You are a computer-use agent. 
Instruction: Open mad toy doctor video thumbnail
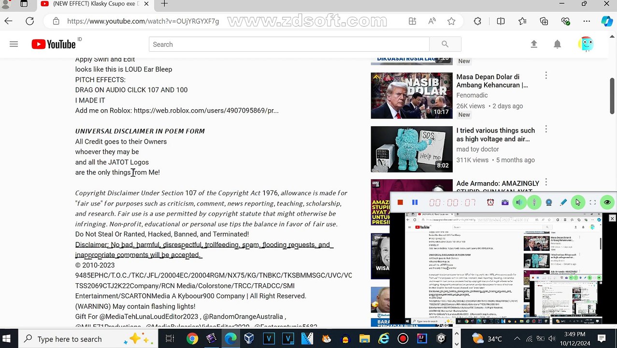pyautogui.click(x=412, y=149)
